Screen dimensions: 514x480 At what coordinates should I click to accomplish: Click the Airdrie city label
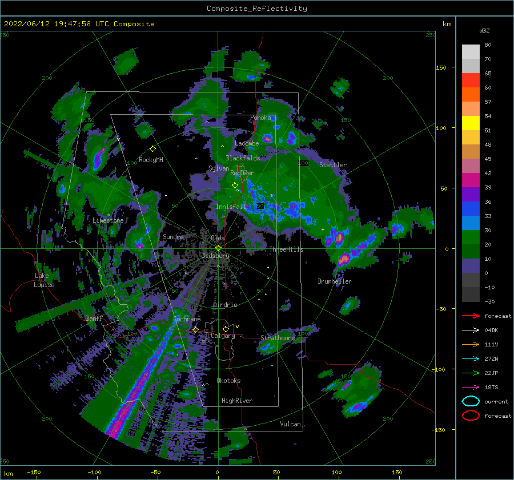[225, 305]
